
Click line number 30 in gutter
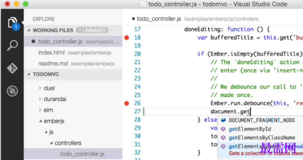coord(137,136)
